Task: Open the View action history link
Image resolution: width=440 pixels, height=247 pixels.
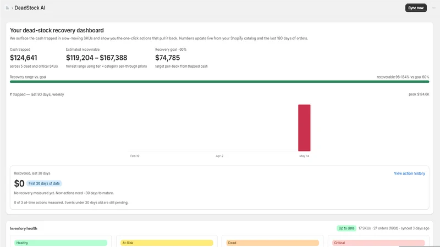Action: [409, 173]
